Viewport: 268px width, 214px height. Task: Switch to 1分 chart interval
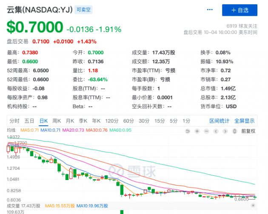click(186, 121)
